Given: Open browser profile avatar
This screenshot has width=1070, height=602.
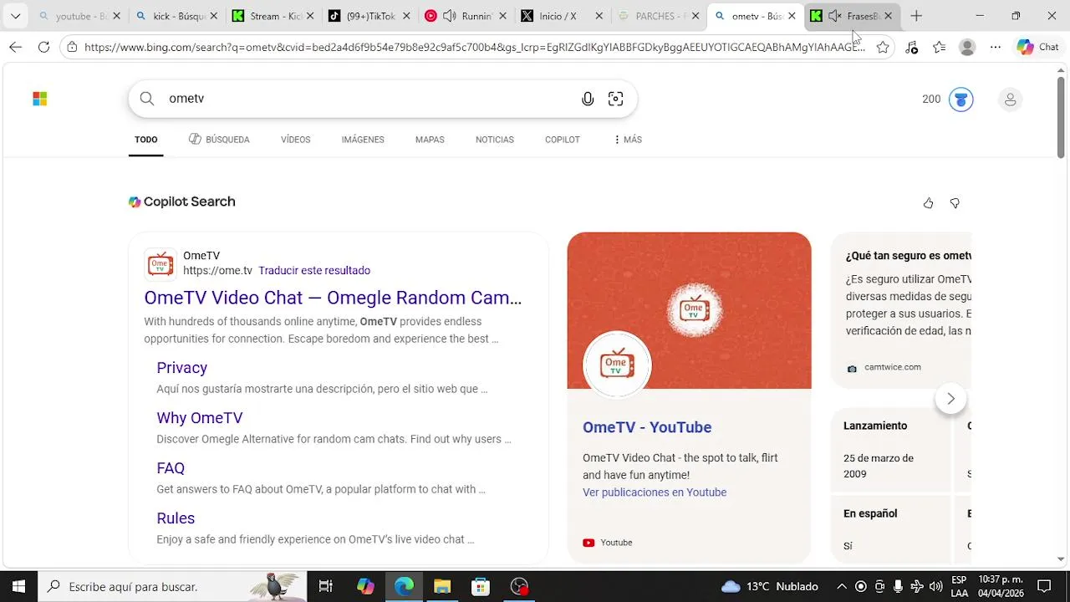Looking at the screenshot, I should [x=967, y=48].
